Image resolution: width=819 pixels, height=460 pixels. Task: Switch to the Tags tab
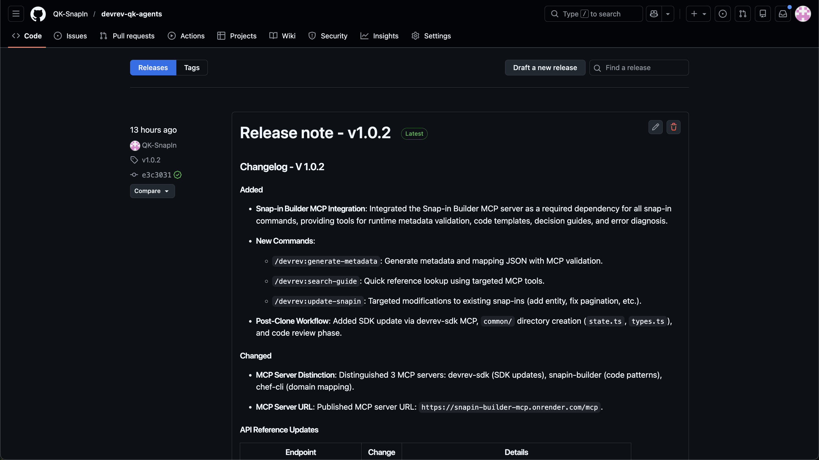(x=192, y=68)
